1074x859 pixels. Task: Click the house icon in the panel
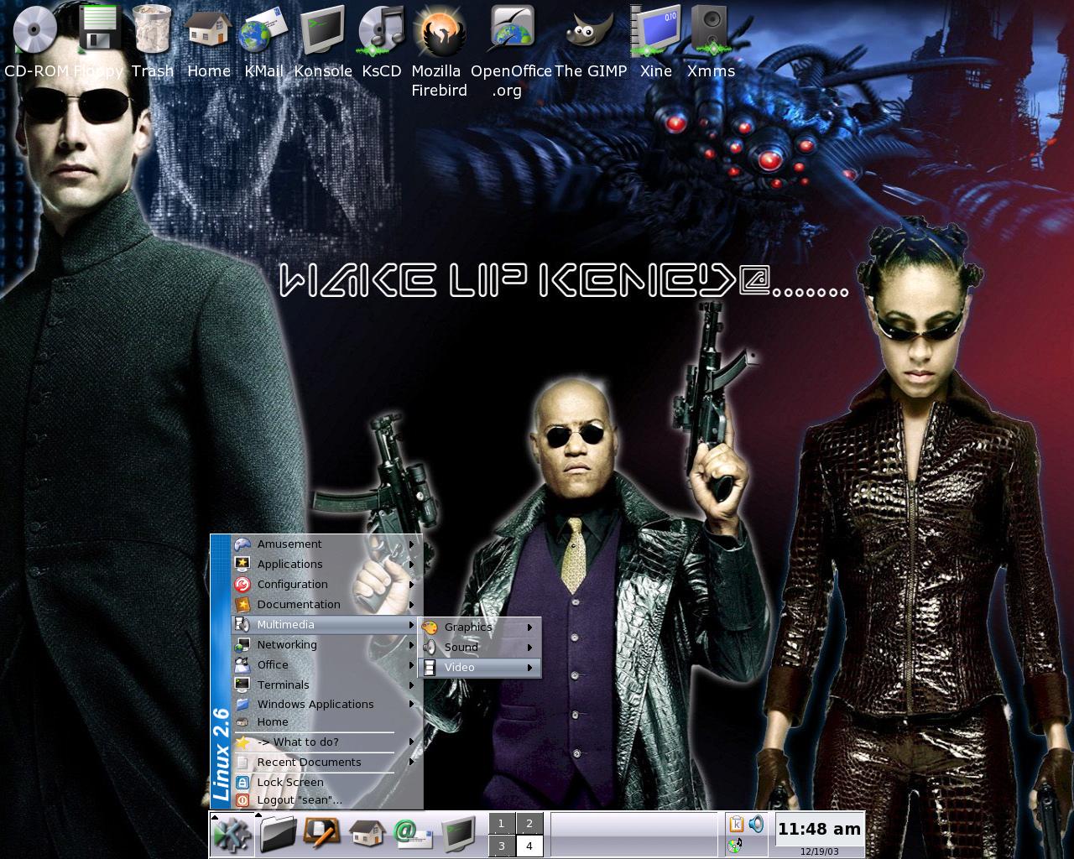[367, 834]
